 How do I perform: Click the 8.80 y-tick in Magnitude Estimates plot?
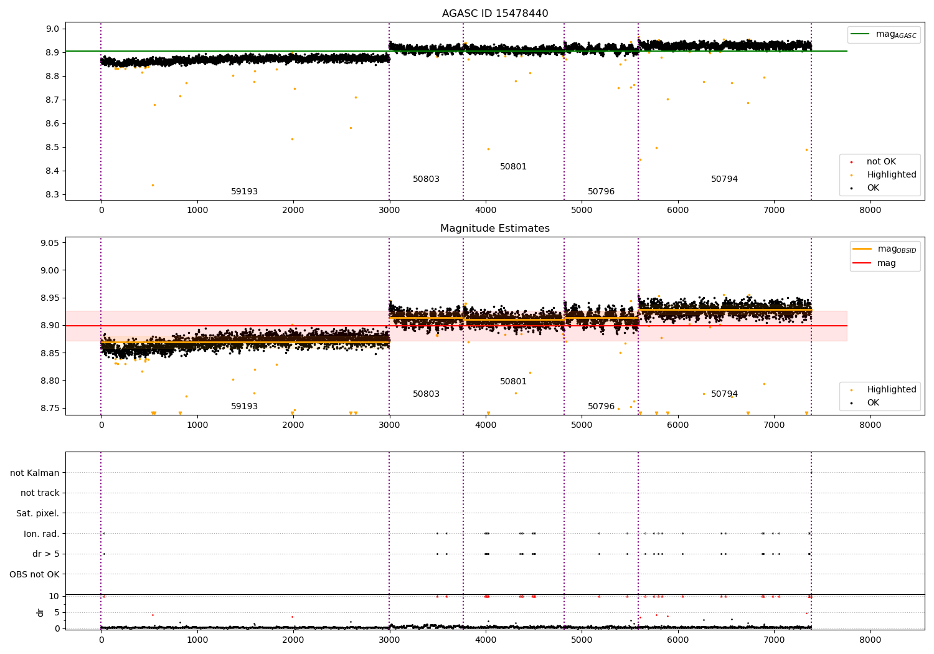[x=50, y=381]
